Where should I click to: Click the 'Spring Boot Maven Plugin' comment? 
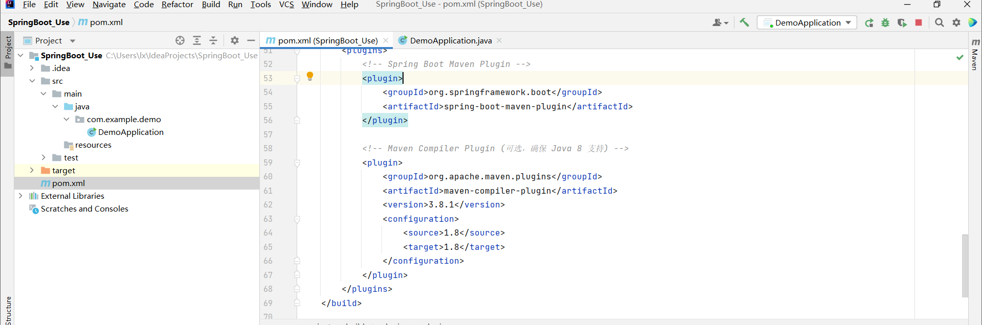pos(446,64)
